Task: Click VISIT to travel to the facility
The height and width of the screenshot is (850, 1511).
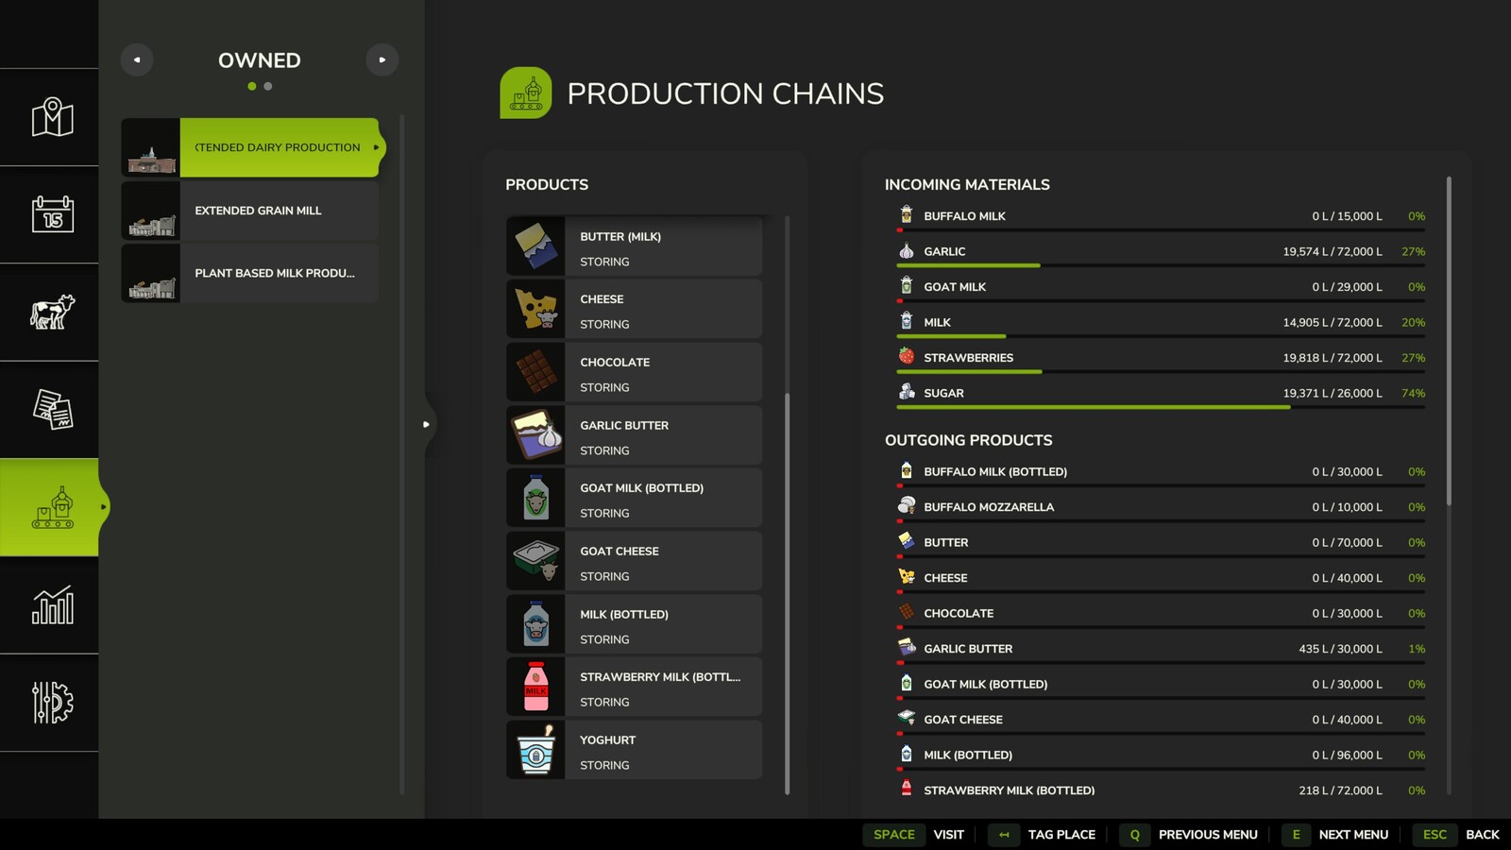Action: 947,835
